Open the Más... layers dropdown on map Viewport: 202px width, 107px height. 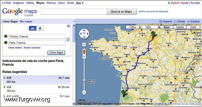149,27
